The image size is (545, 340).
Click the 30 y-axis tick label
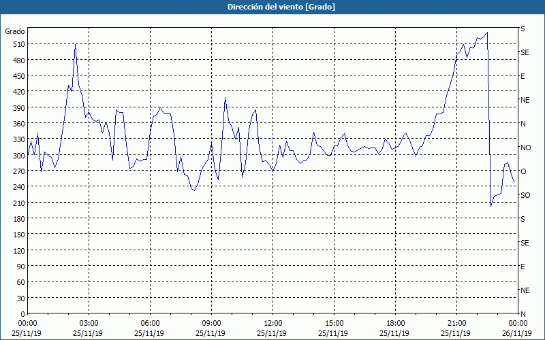click(x=21, y=299)
